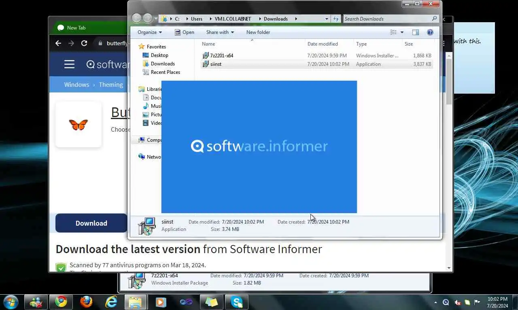Select the Music library icon

tap(146, 106)
